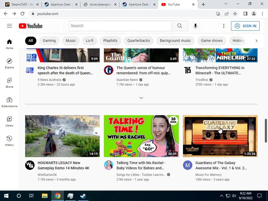268x201 pixels.
Task: Select the Lo-fi filter chip
Action: click(x=90, y=41)
